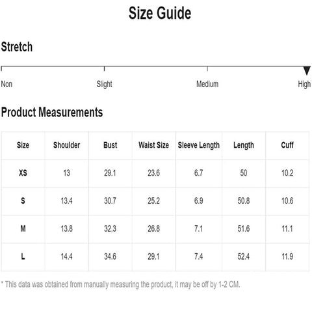Image resolution: width=312 pixels, height=309 pixels.
Task: Click the High stretch triangle marker
Action: tap(307, 71)
